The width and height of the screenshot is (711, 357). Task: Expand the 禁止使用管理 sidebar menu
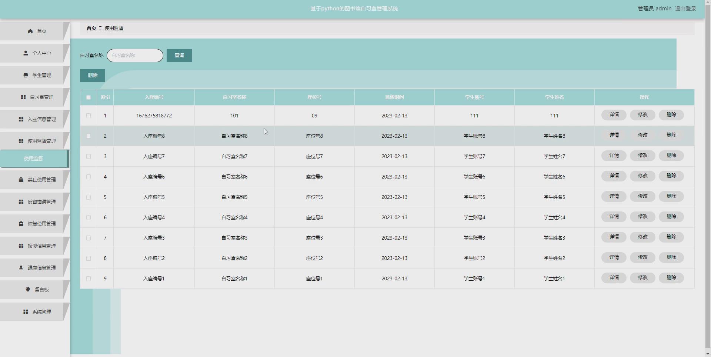[x=34, y=180]
